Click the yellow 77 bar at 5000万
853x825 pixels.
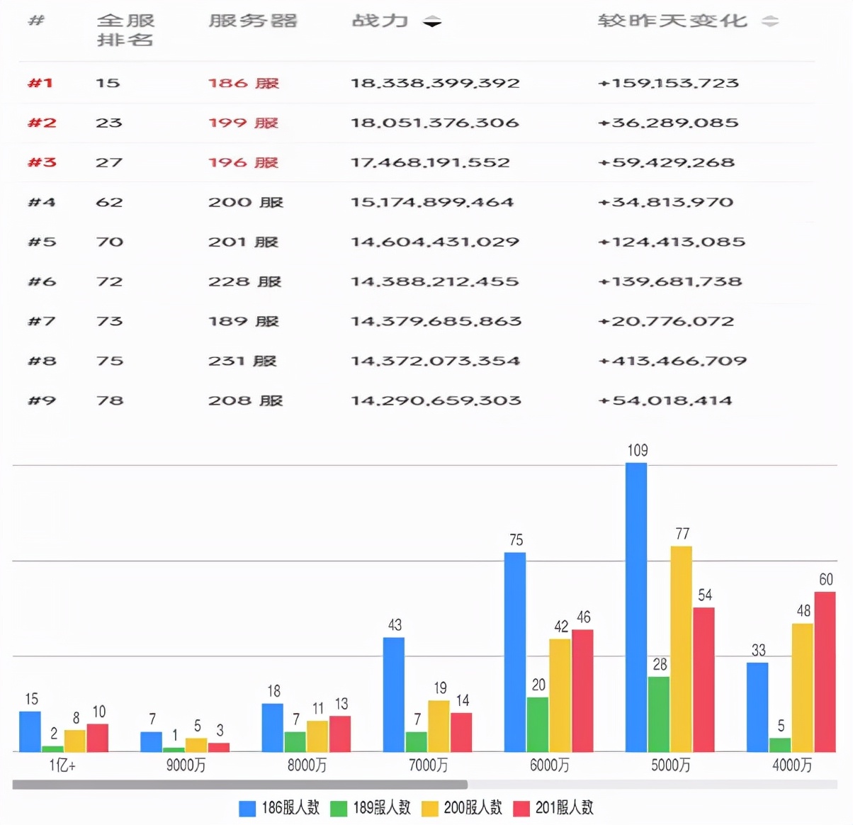pos(682,649)
